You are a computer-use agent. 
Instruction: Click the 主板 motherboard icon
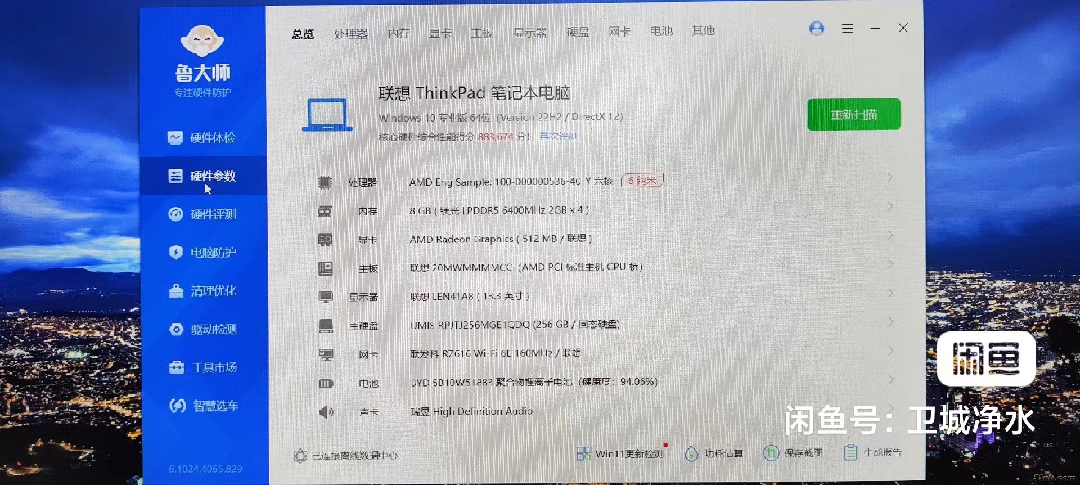pyautogui.click(x=326, y=268)
